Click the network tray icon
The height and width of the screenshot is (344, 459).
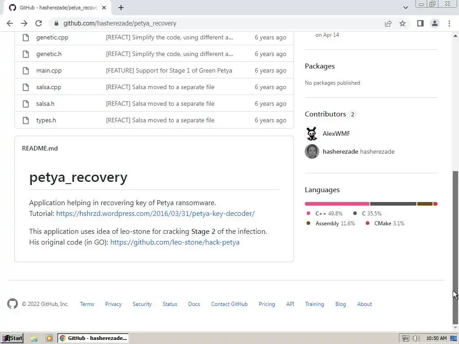(405, 339)
